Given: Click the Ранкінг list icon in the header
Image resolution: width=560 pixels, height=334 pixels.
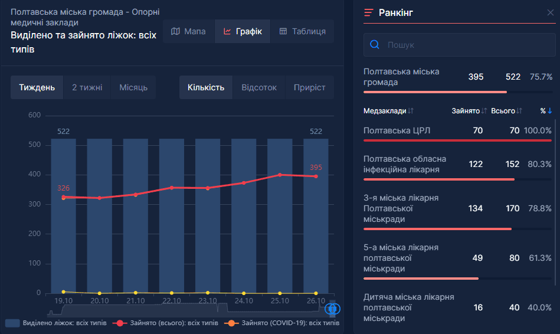Looking at the screenshot, I should click(x=369, y=12).
